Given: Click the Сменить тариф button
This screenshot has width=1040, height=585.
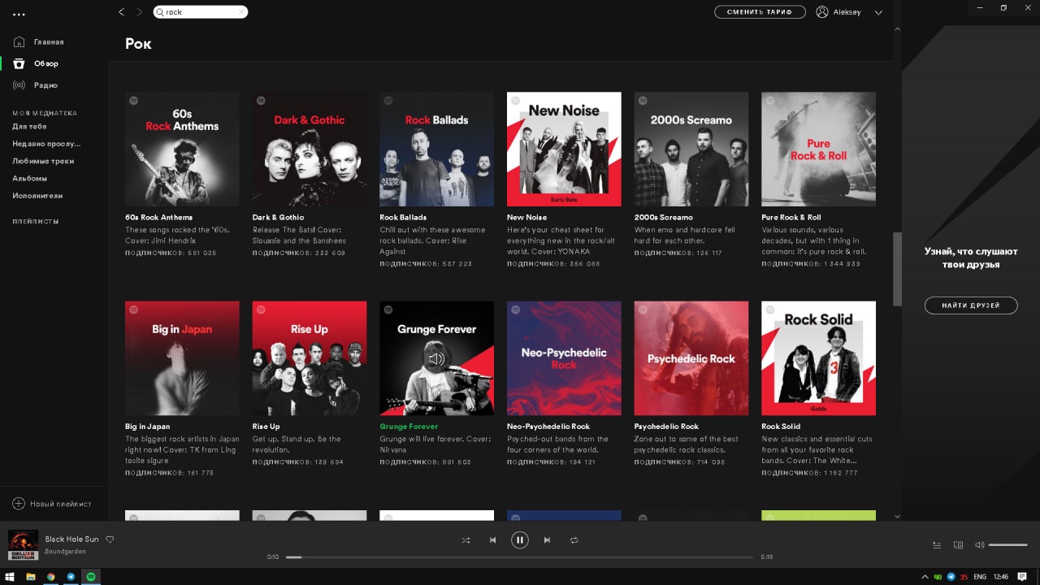Looking at the screenshot, I should pyautogui.click(x=760, y=12).
